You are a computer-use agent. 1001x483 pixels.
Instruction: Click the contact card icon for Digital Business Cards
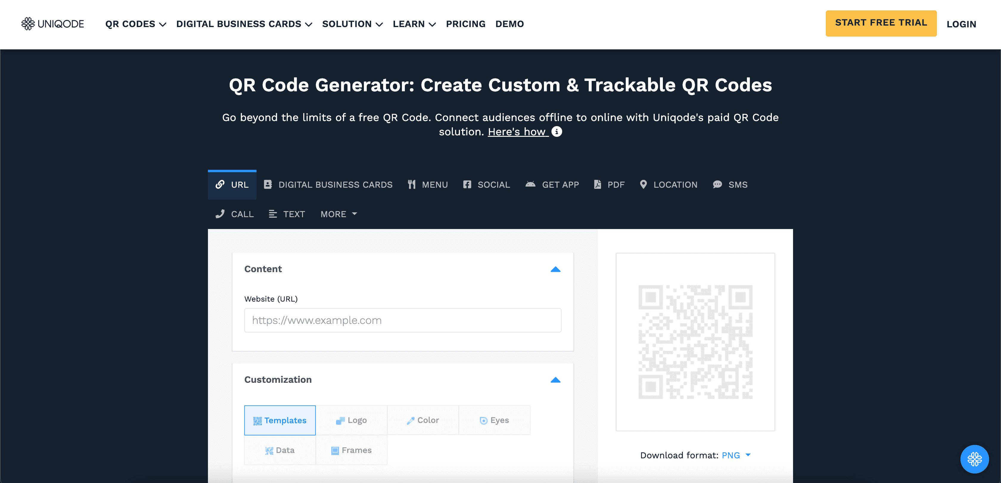pyautogui.click(x=268, y=184)
